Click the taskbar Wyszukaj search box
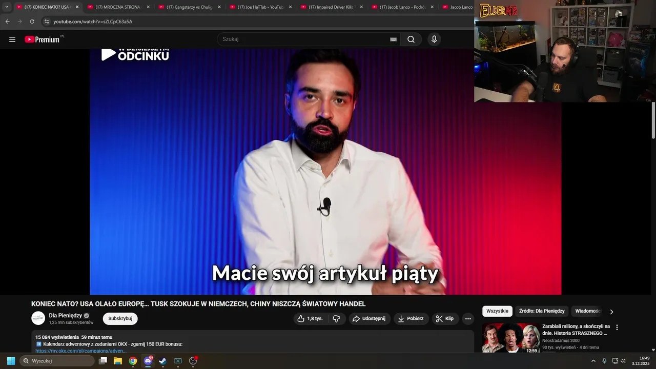 click(57, 361)
